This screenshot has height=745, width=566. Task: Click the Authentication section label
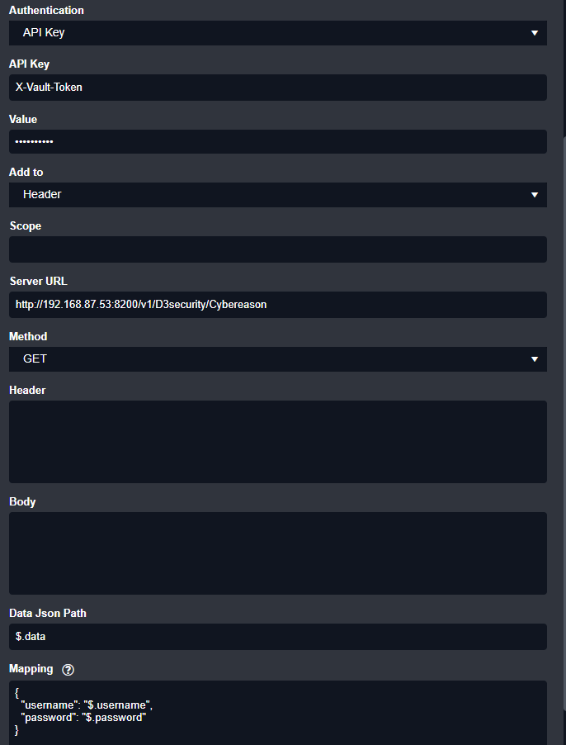coord(46,11)
